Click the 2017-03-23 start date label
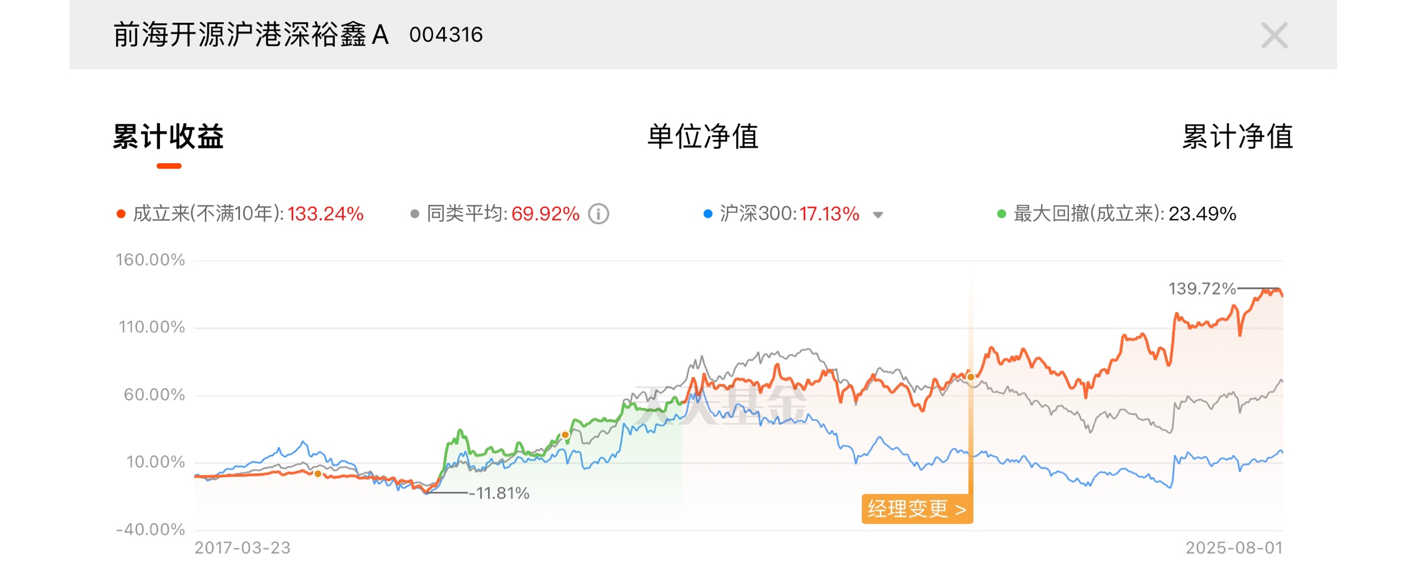Image resolution: width=1406 pixels, height=564 pixels. click(x=243, y=548)
